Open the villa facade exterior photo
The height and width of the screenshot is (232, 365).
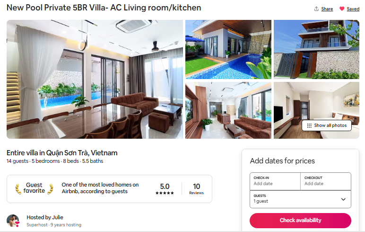(316, 49)
